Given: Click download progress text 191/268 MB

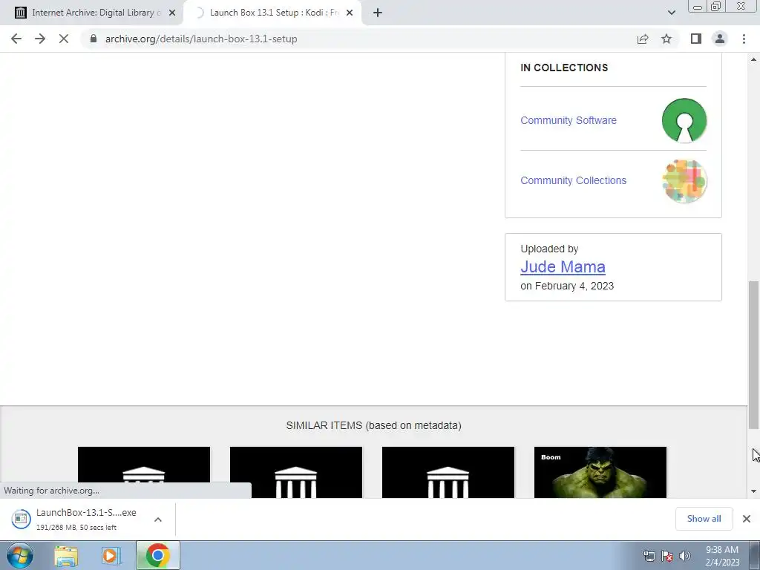Looking at the screenshot, I should pyautogui.click(x=76, y=528).
